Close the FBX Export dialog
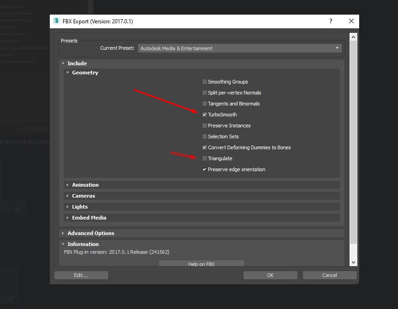The width and height of the screenshot is (398, 309). (x=351, y=21)
